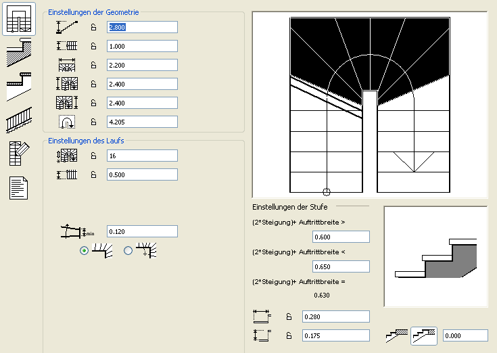Open the hatched stair structure tab icon
The width and height of the screenshot is (497, 353).
point(19,52)
